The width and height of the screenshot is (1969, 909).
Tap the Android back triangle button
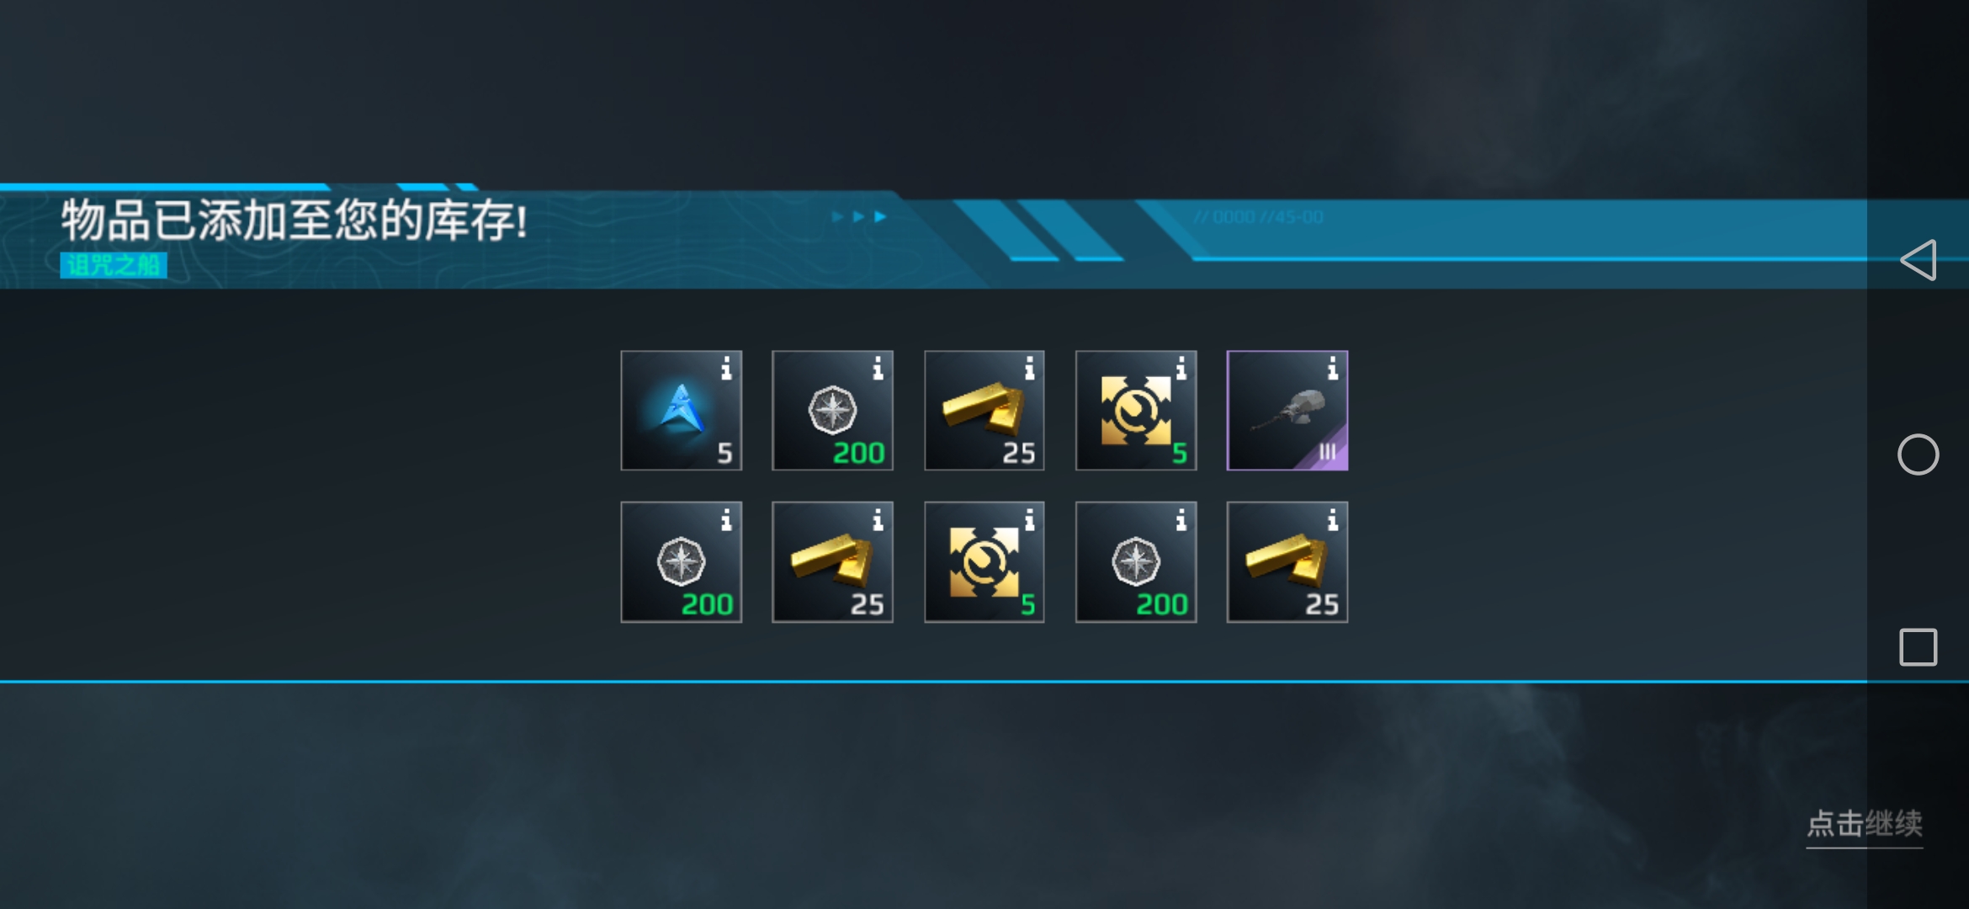point(1919,260)
